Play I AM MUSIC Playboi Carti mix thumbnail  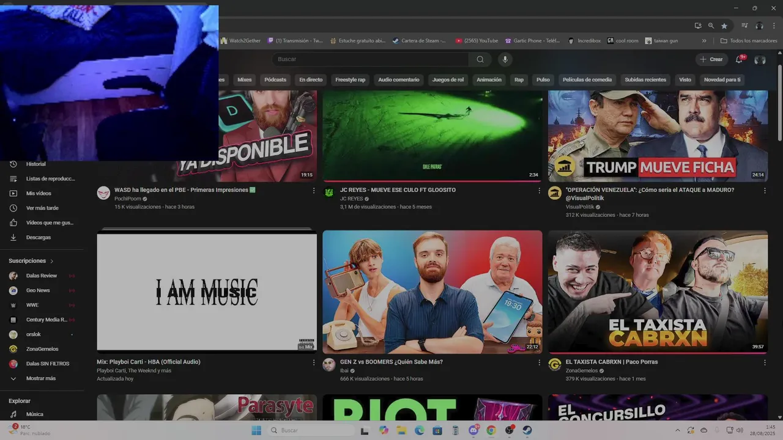tap(207, 292)
